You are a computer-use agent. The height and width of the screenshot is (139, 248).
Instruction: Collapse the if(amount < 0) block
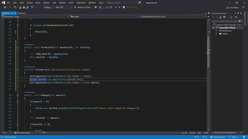click(x=17, y=102)
